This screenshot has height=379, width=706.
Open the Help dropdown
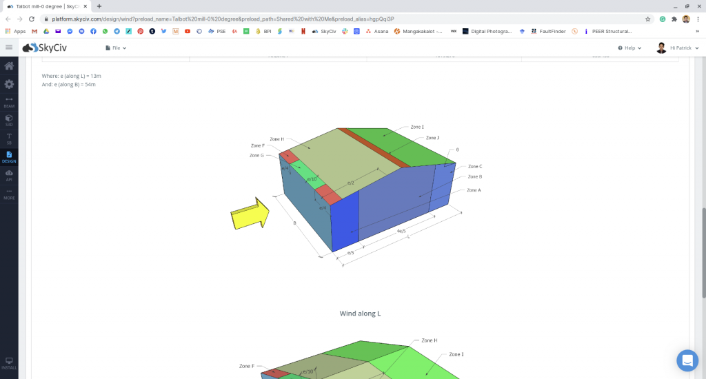(x=629, y=48)
